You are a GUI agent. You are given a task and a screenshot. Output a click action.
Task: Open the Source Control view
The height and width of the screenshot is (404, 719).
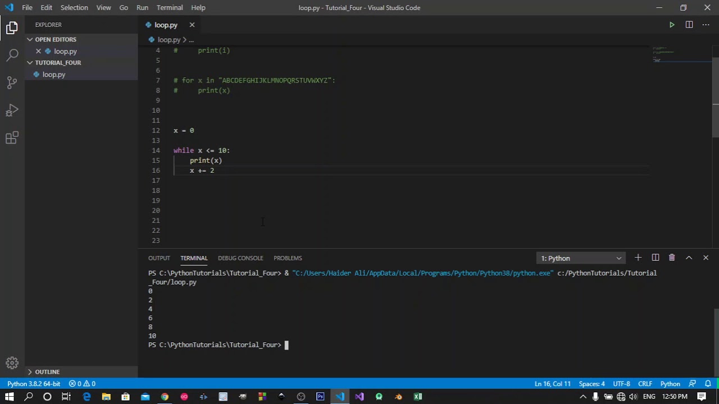(x=12, y=82)
